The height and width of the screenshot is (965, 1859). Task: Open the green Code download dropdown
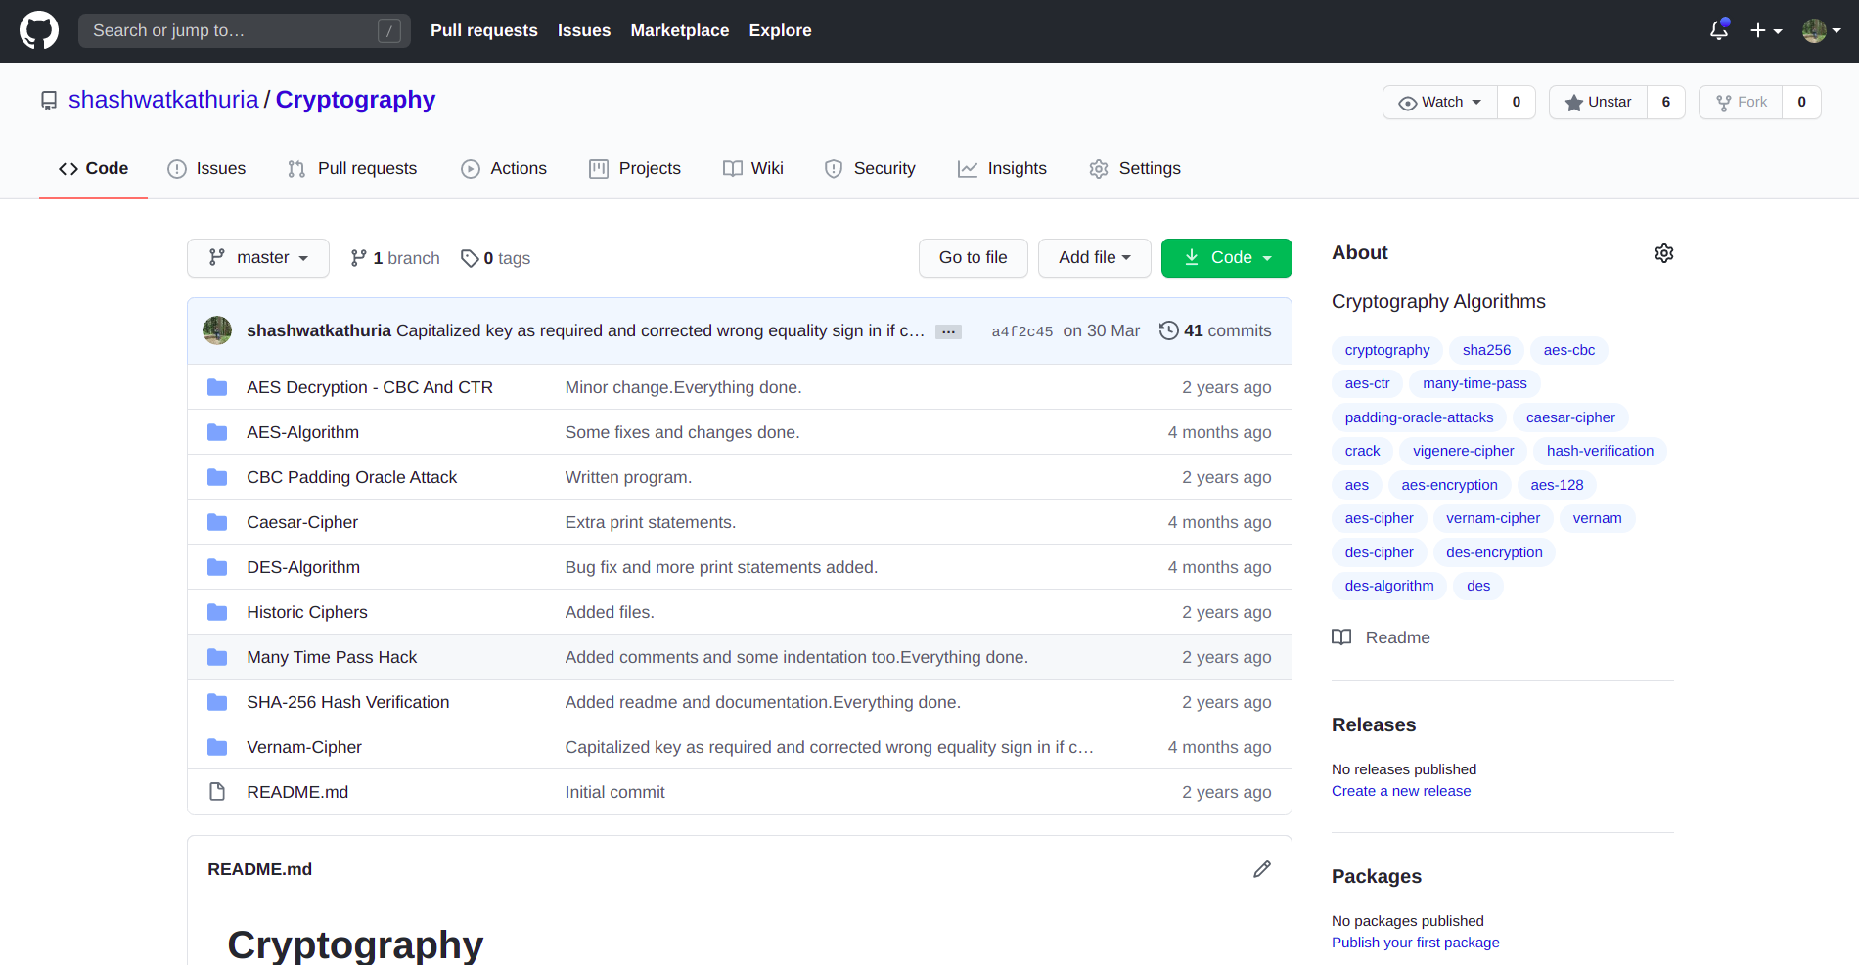pos(1226,258)
